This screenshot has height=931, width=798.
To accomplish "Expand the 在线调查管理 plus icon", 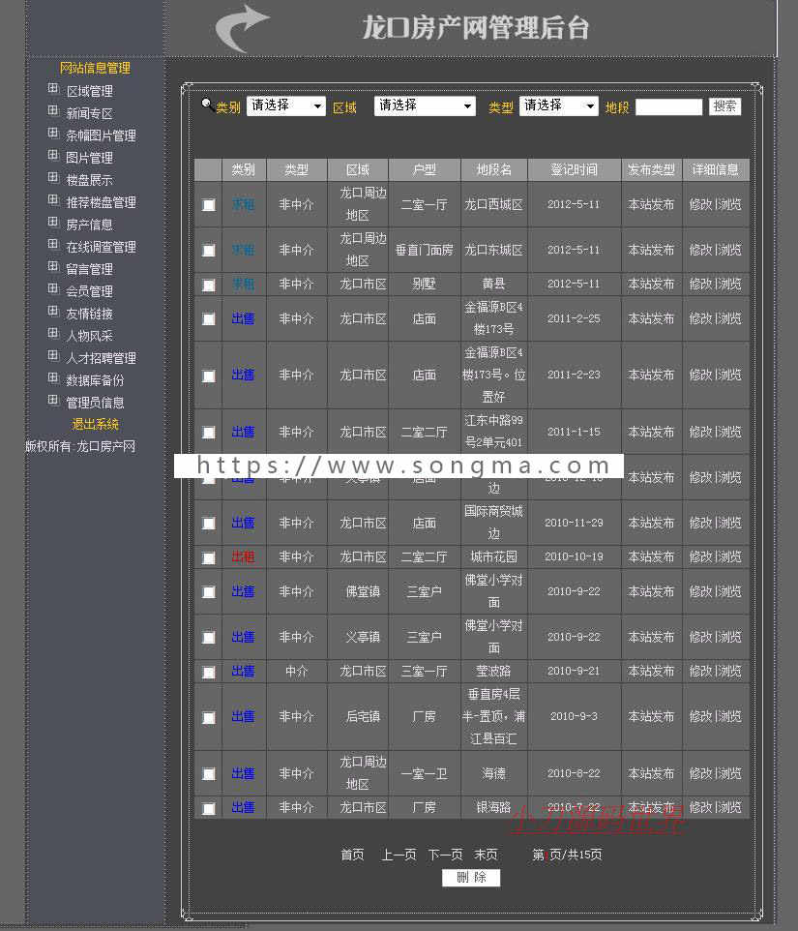I will coord(53,245).
